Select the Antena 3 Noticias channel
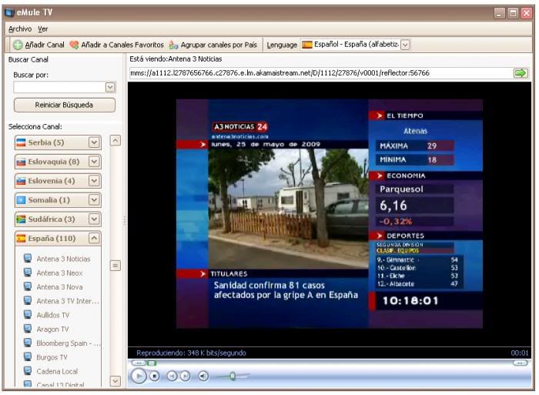Viewport: 539px width, 395px height. 63,259
